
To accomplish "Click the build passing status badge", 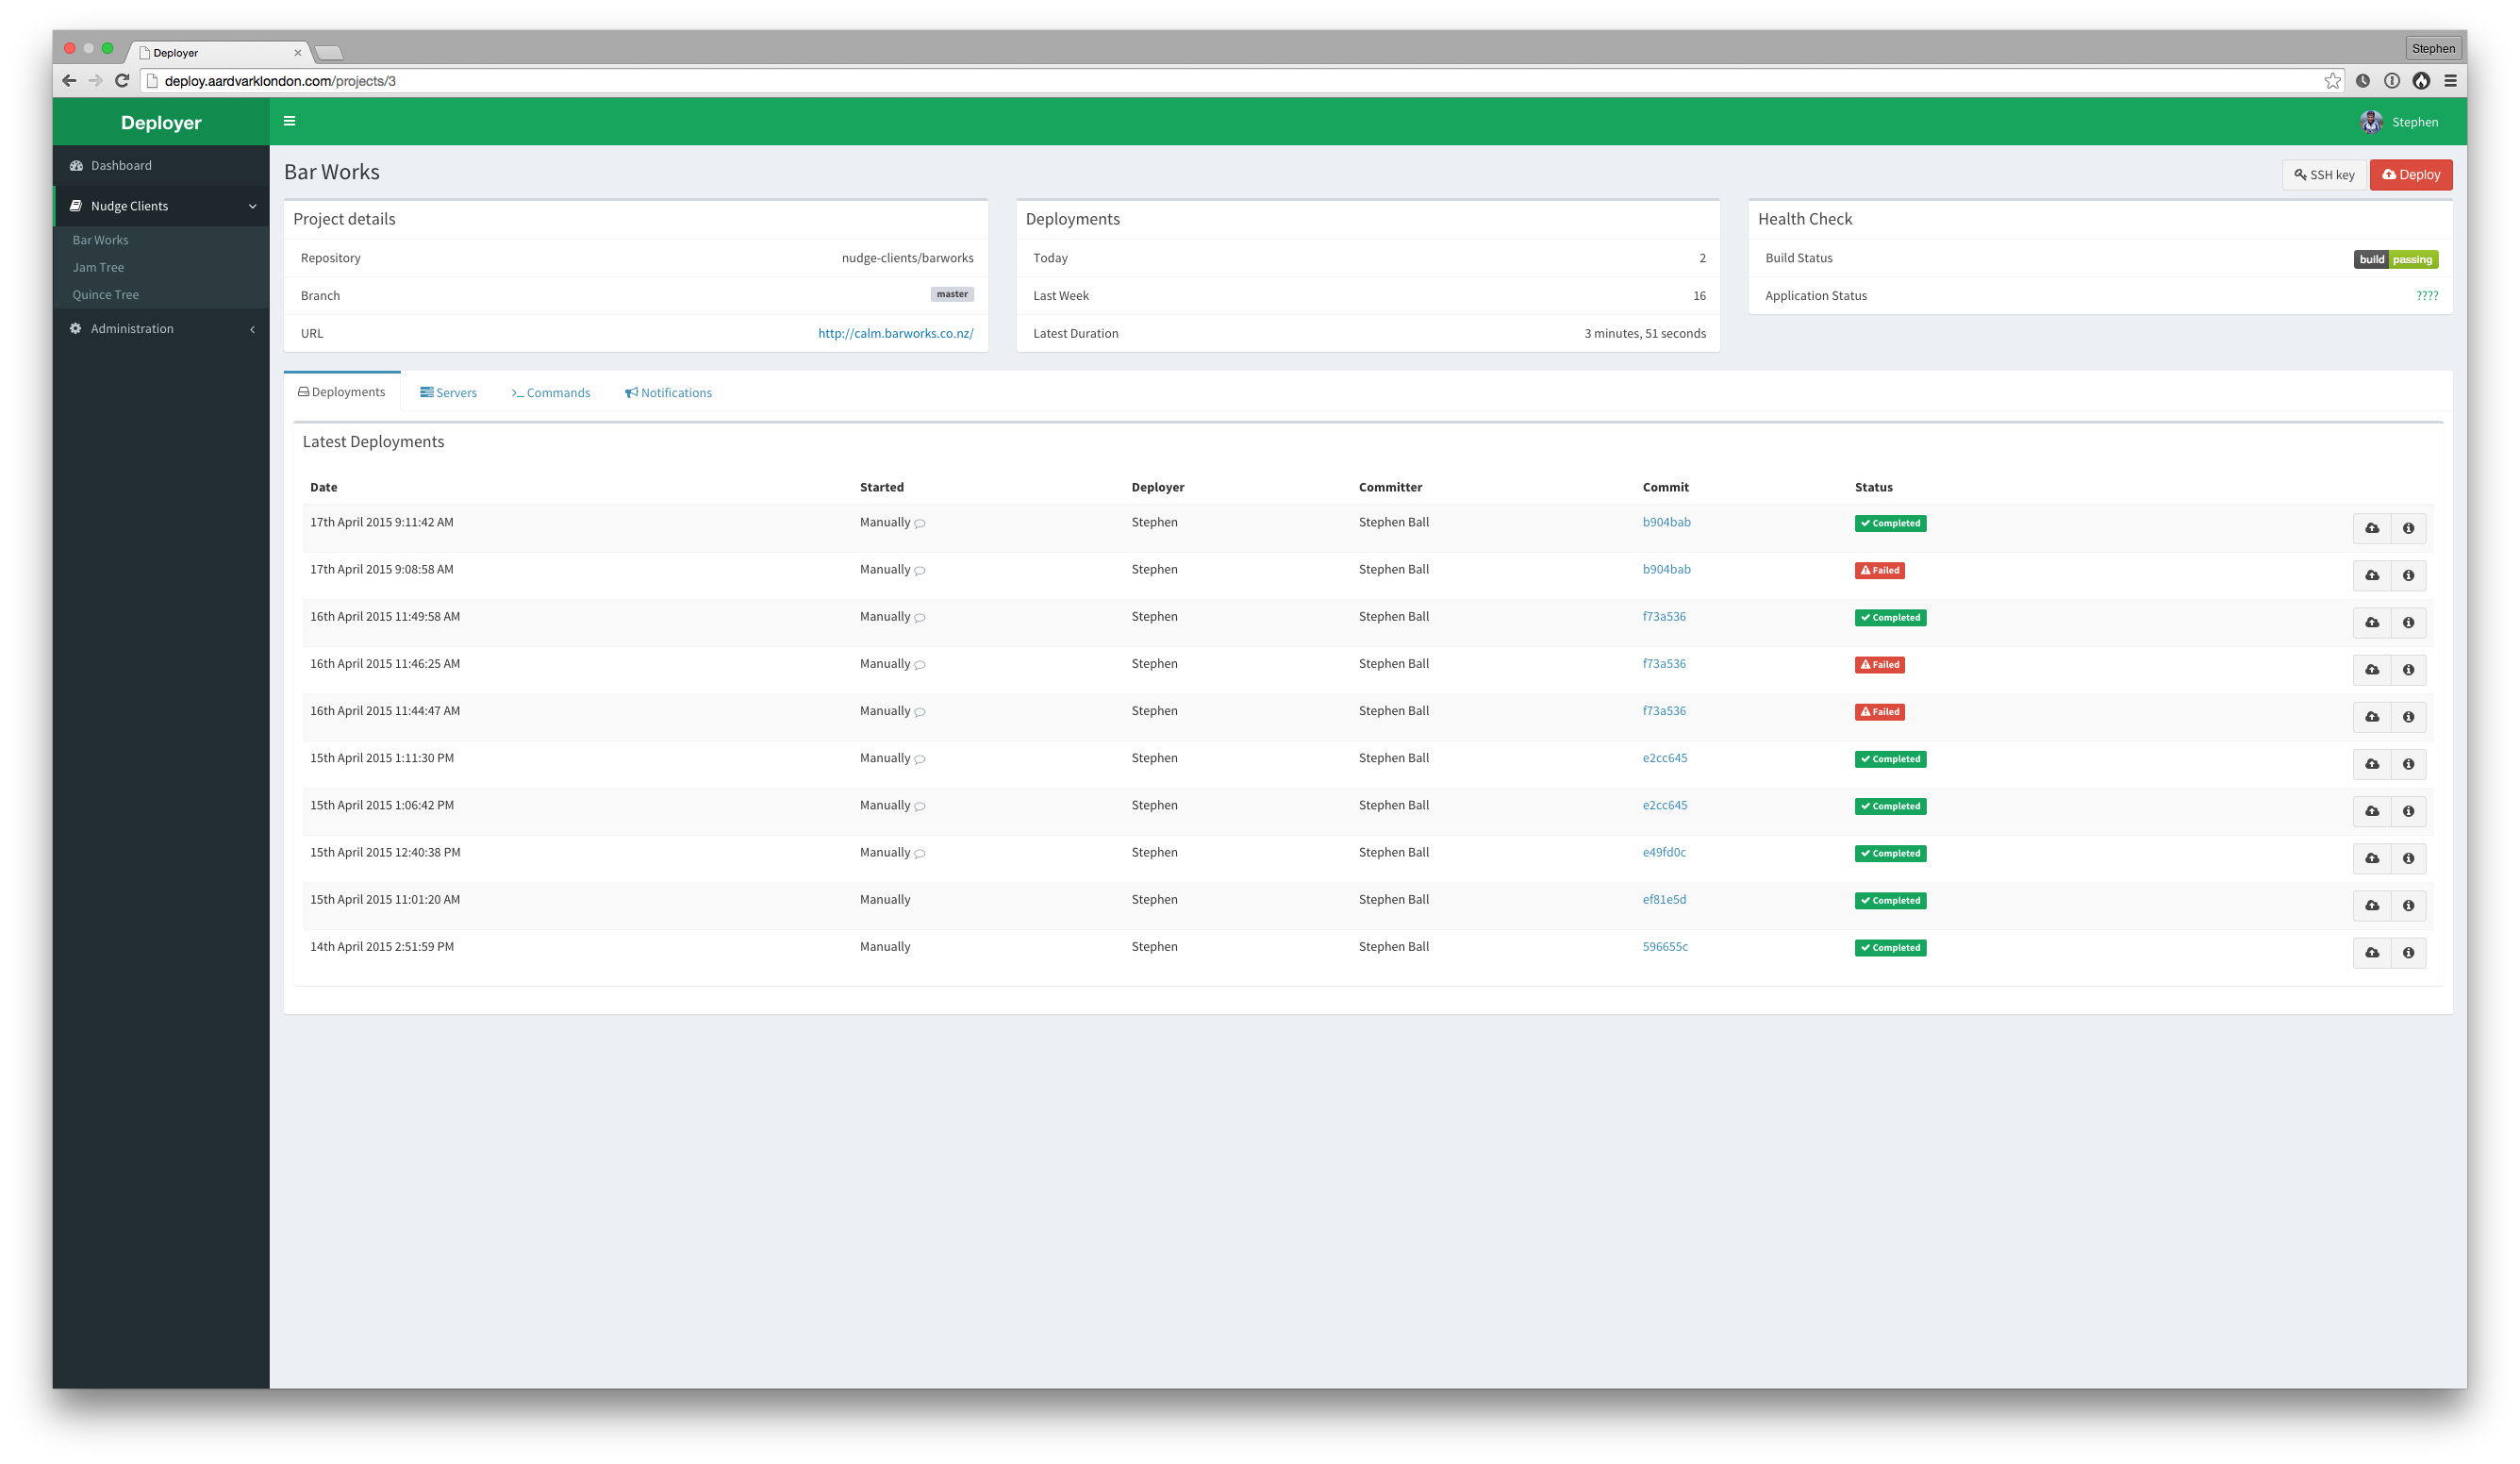I will [2395, 258].
